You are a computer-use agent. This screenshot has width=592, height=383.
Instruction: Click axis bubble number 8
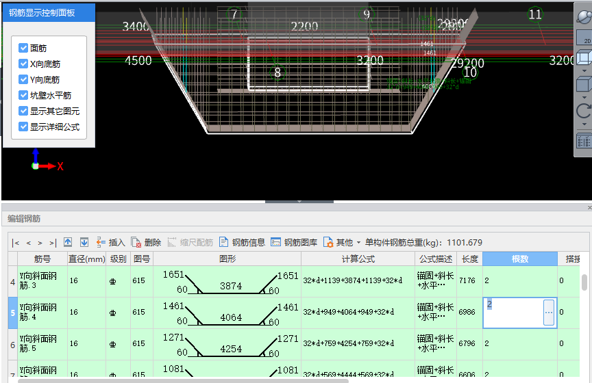(277, 72)
